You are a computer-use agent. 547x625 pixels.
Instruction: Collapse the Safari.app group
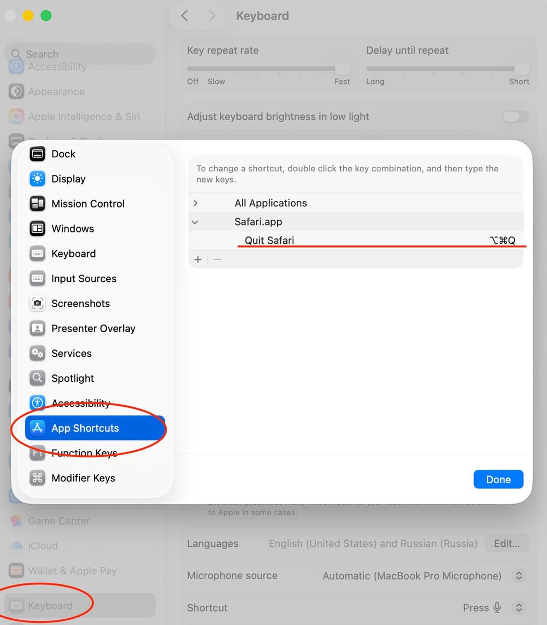[195, 222]
